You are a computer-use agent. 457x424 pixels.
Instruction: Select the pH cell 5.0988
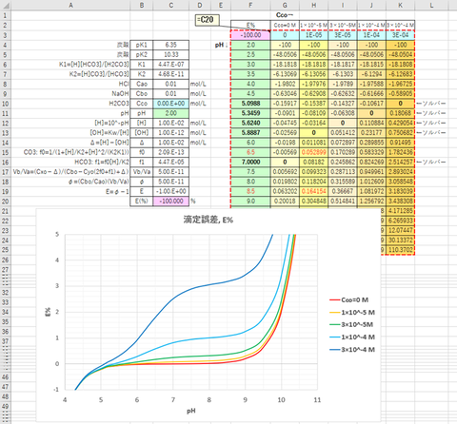click(250, 104)
